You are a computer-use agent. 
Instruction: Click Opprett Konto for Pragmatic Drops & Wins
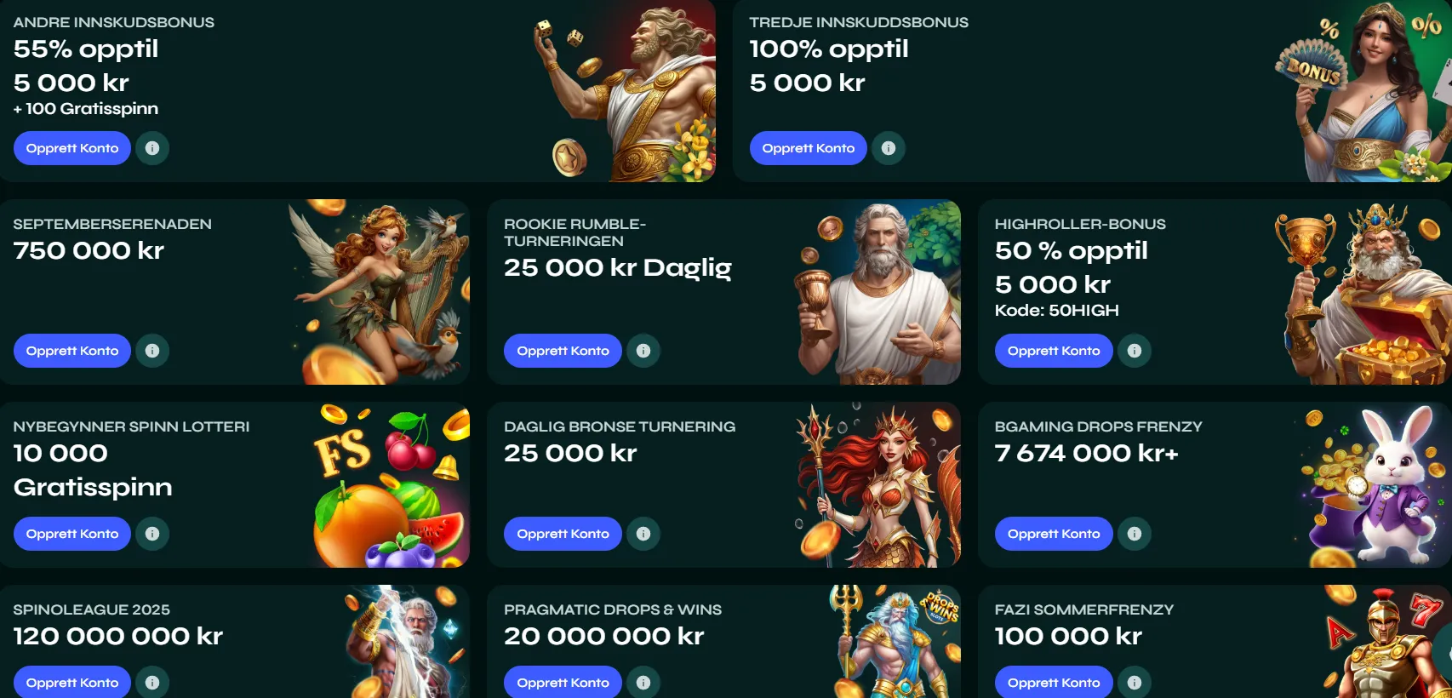[x=563, y=682]
